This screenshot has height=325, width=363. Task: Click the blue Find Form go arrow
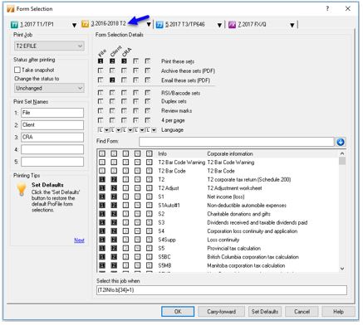[341, 142]
